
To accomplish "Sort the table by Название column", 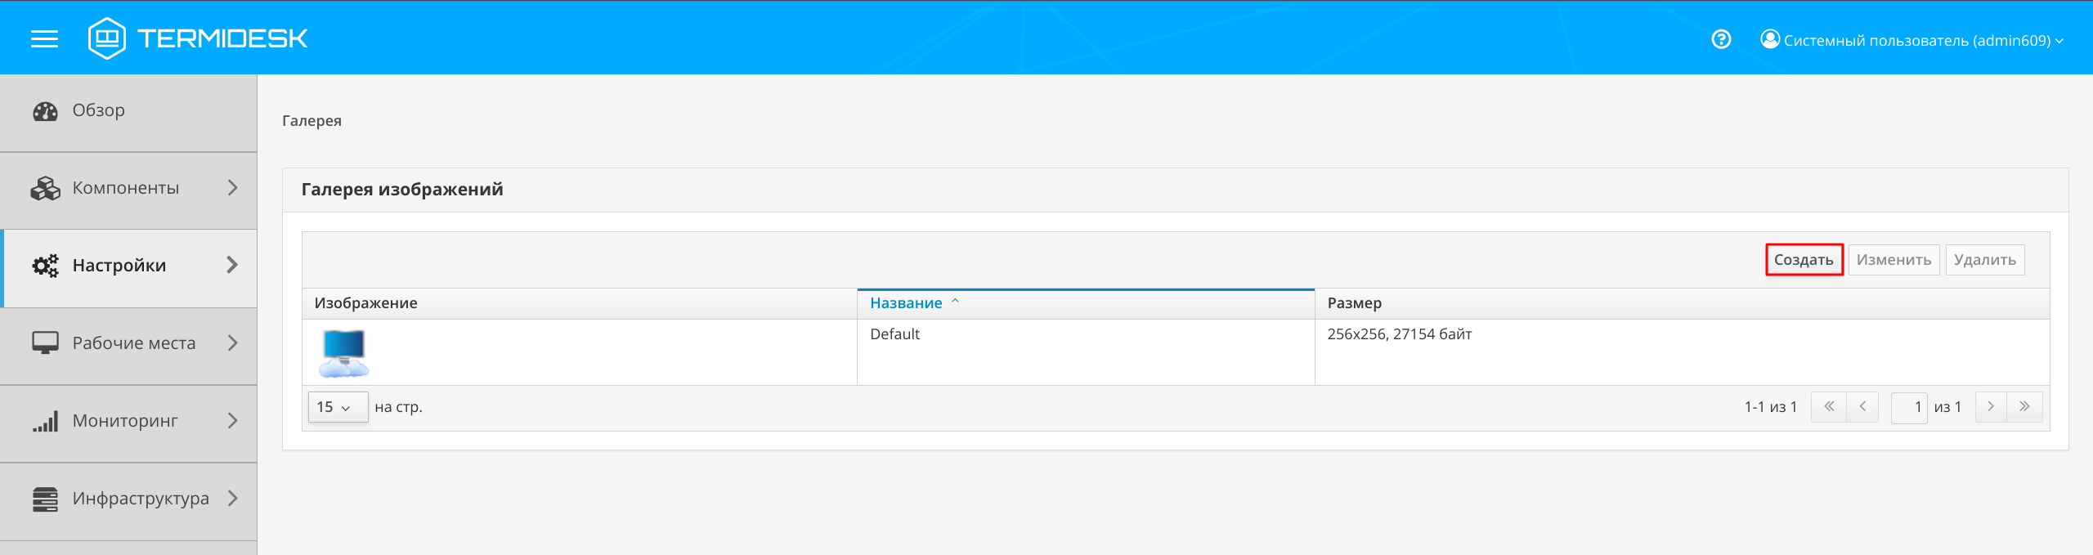I will (x=906, y=303).
